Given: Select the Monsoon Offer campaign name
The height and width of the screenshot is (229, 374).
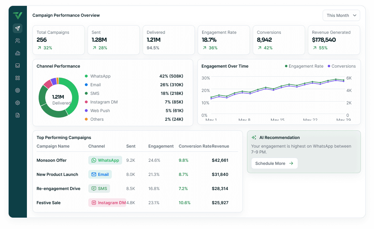Looking at the screenshot, I should point(51,160).
